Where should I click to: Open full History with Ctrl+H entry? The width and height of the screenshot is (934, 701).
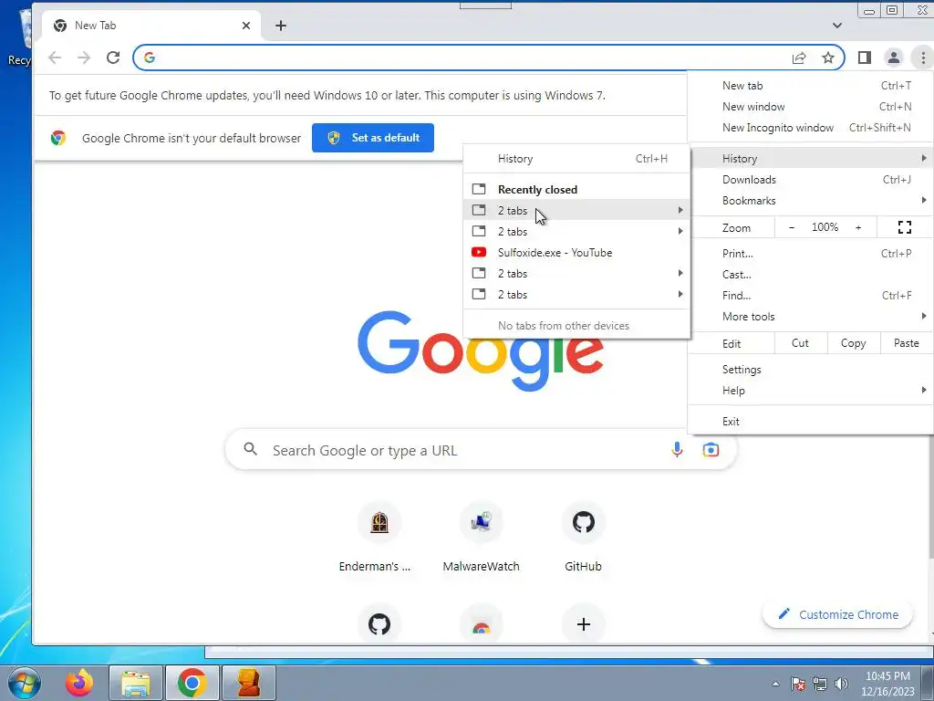click(x=576, y=159)
